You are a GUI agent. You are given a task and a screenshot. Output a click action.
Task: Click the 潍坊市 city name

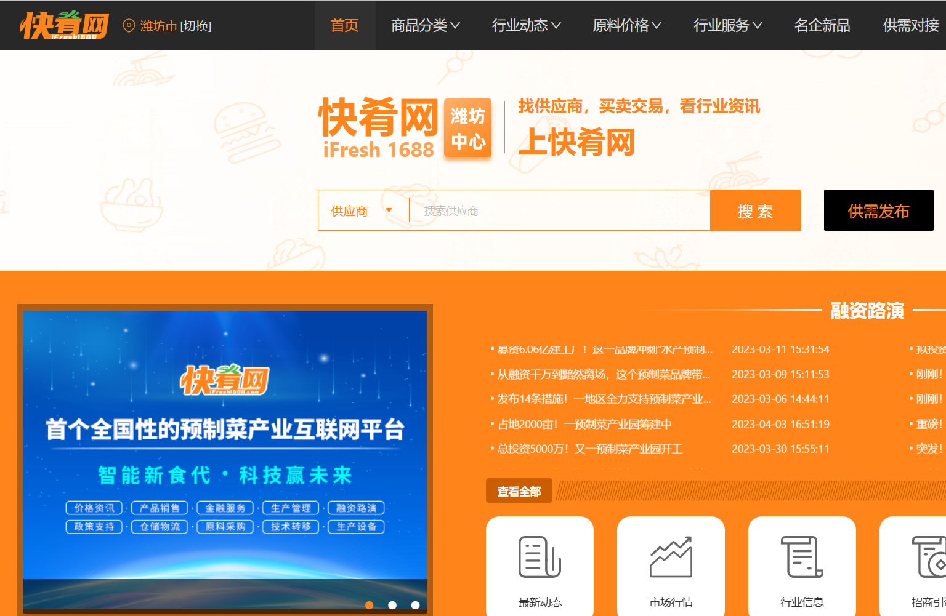(x=159, y=26)
